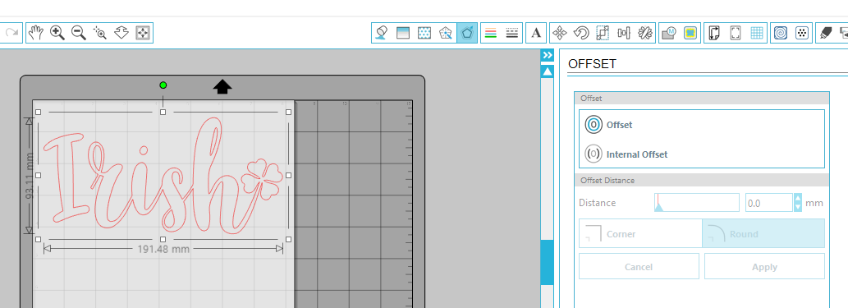Image resolution: width=848 pixels, height=308 pixels.
Task: Click the Distance slider track
Action: pyautogui.click(x=697, y=202)
